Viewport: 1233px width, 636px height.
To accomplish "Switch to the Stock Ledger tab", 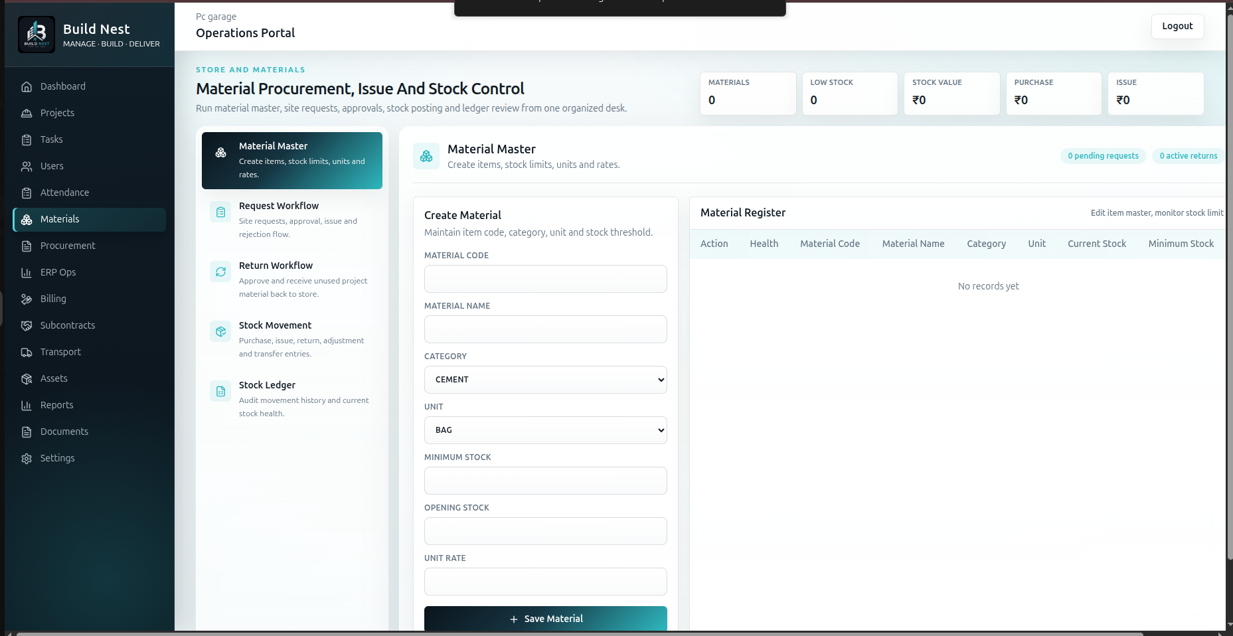I will [x=292, y=398].
